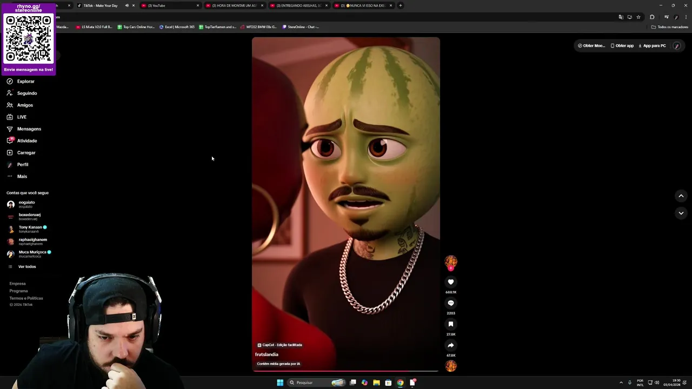Expand Termos e Políticas footer section
The image size is (692, 389).
pos(26,298)
